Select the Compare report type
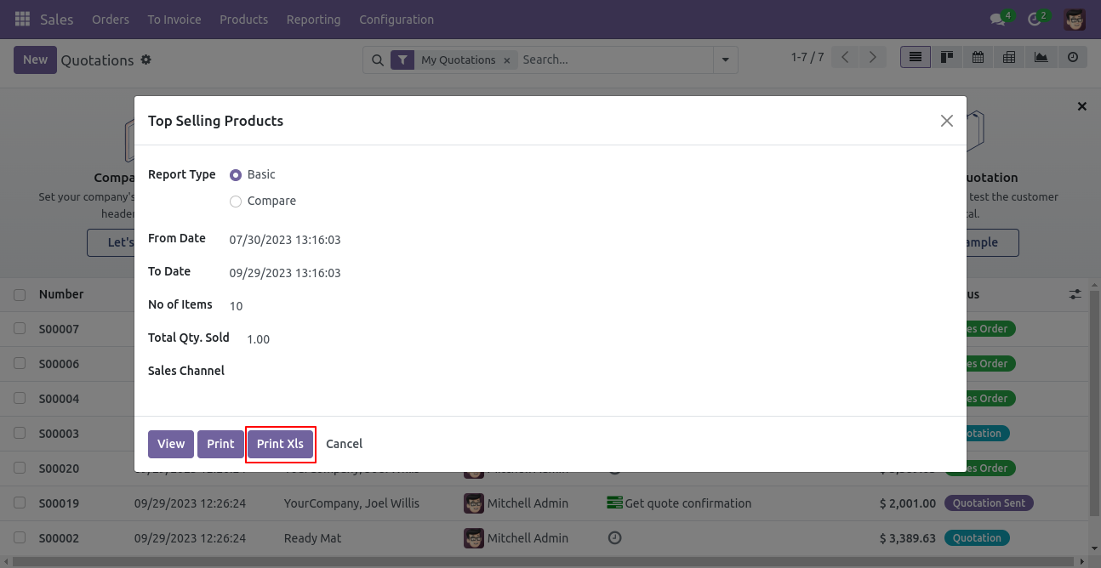 click(x=236, y=202)
